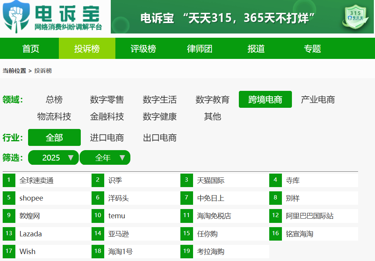375x261 pixels.
Task: Select the 金融科技 domain filter
Action: 107,117
